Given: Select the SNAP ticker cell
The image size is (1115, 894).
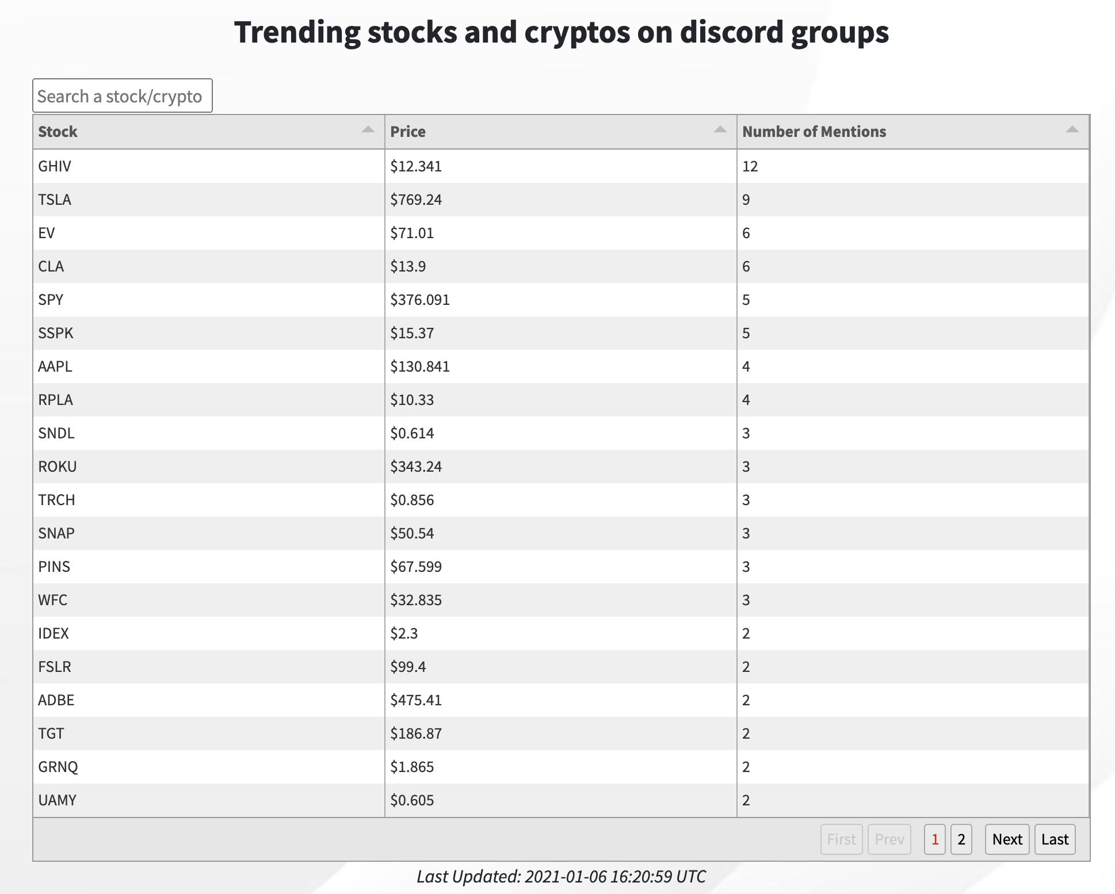Looking at the screenshot, I should click(x=209, y=533).
